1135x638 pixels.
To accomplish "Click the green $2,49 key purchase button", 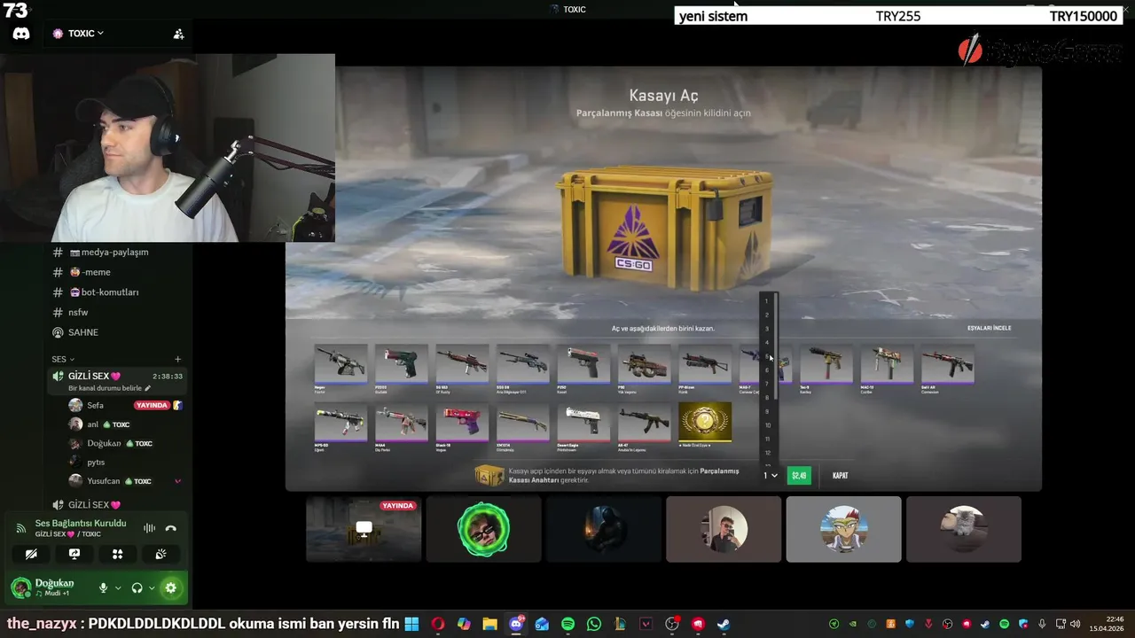I will point(799,476).
